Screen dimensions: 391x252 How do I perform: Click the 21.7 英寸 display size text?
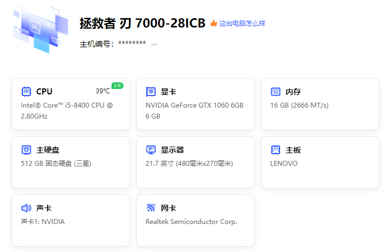click(189, 164)
